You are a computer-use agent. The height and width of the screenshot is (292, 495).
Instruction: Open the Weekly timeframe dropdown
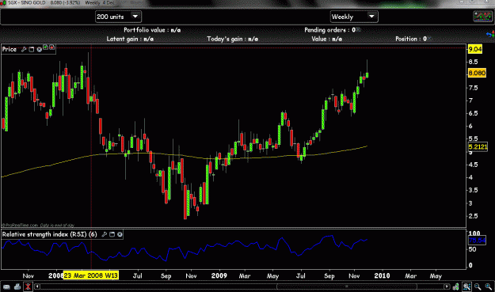354,17
